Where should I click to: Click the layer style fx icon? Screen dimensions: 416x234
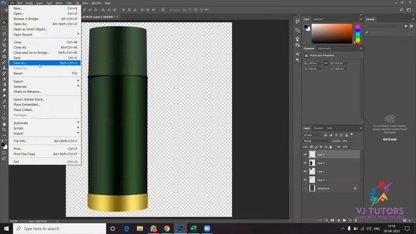326,220
